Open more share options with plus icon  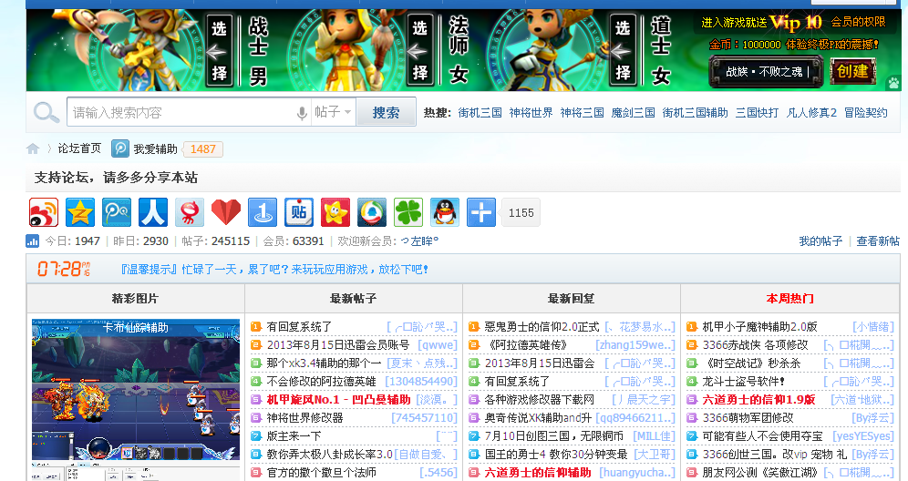coord(481,212)
